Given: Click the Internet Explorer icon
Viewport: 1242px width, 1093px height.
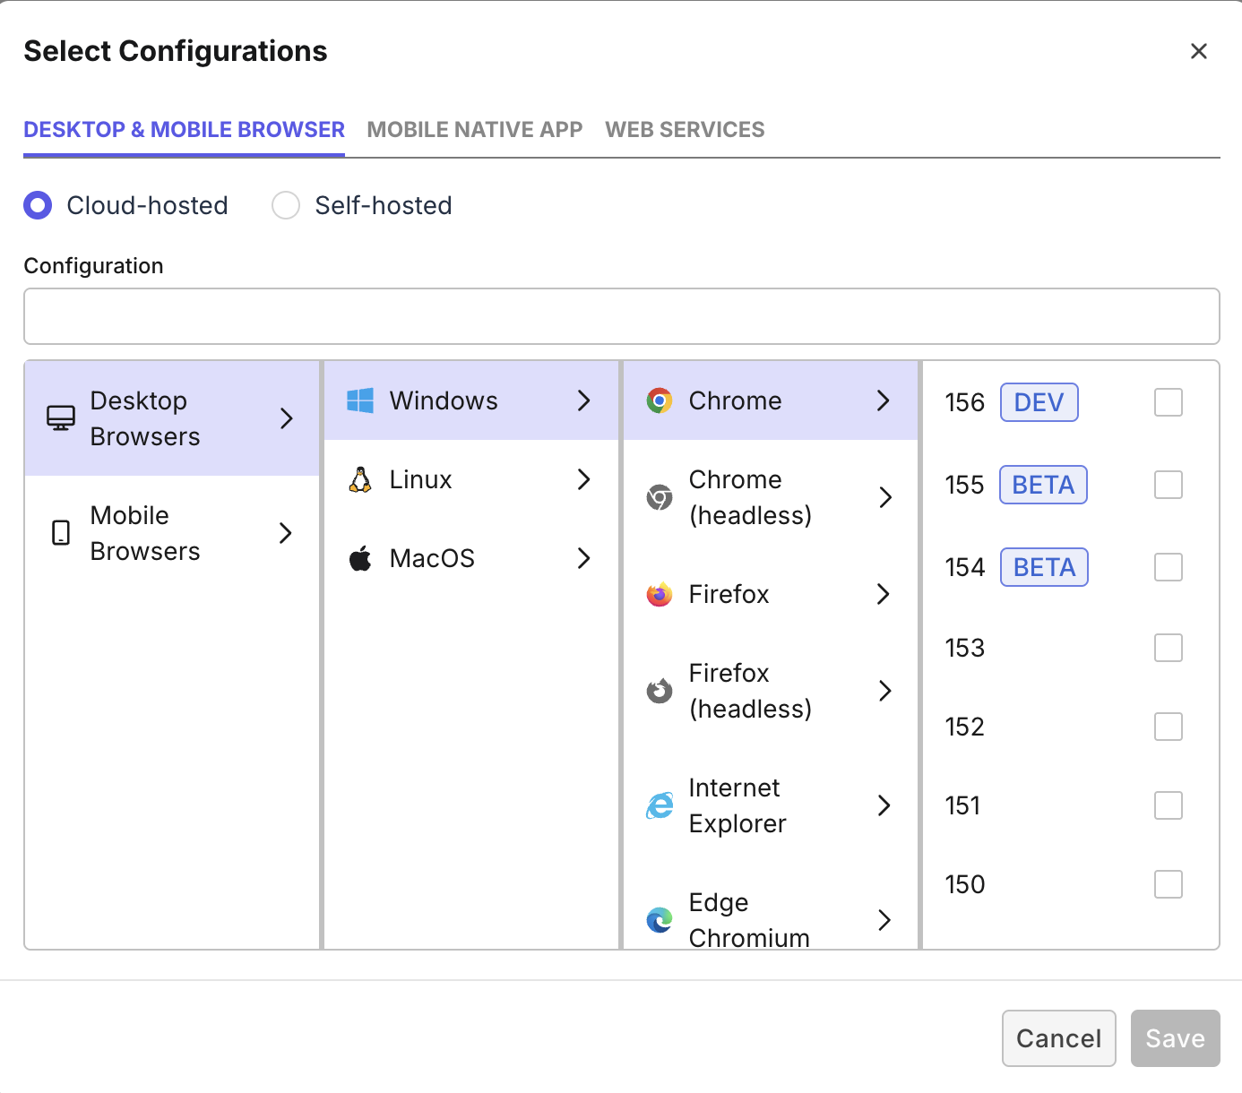Looking at the screenshot, I should click(660, 805).
